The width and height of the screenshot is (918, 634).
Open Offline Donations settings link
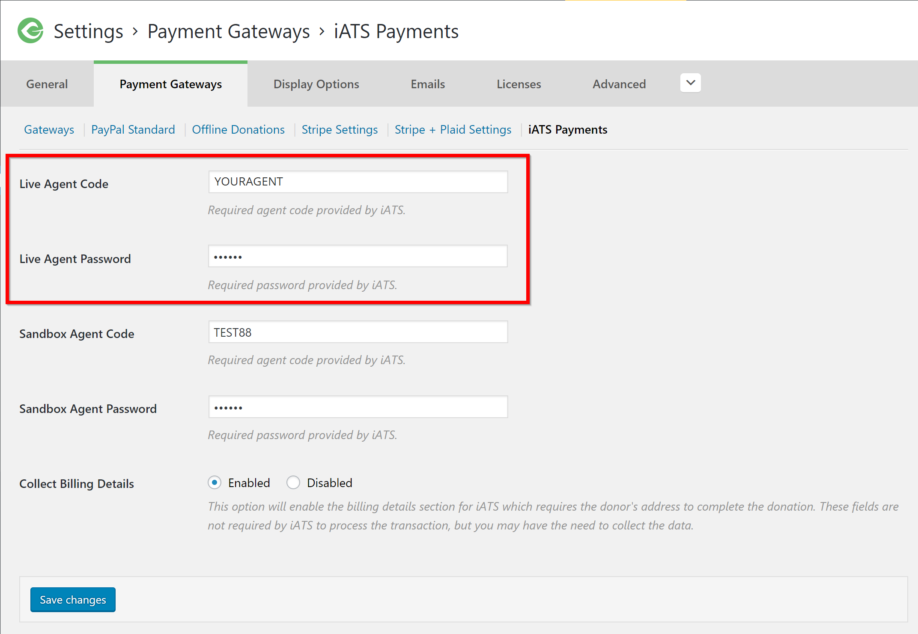click(x=238, y=129)
